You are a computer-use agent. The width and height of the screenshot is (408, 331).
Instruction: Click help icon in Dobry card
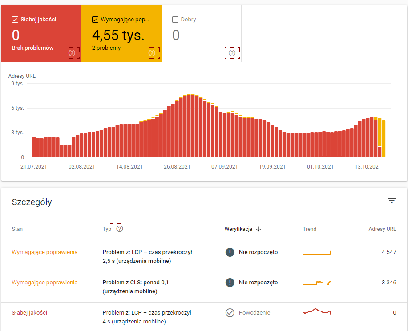pos(232,53)
